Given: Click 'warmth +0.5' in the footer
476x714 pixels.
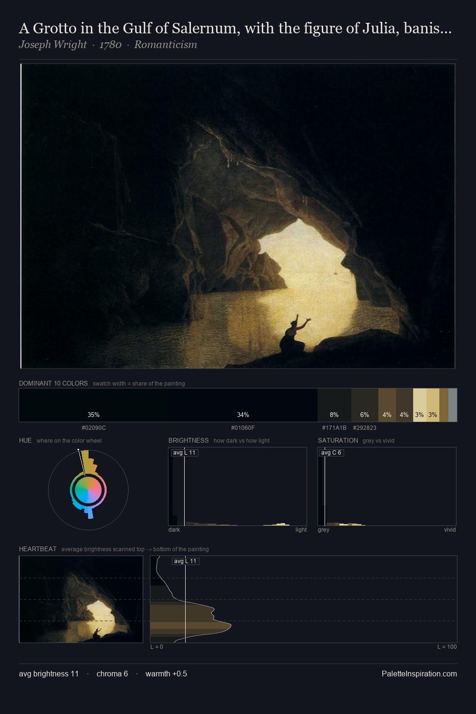Looking at the screenshot, I should click(166, 674).
